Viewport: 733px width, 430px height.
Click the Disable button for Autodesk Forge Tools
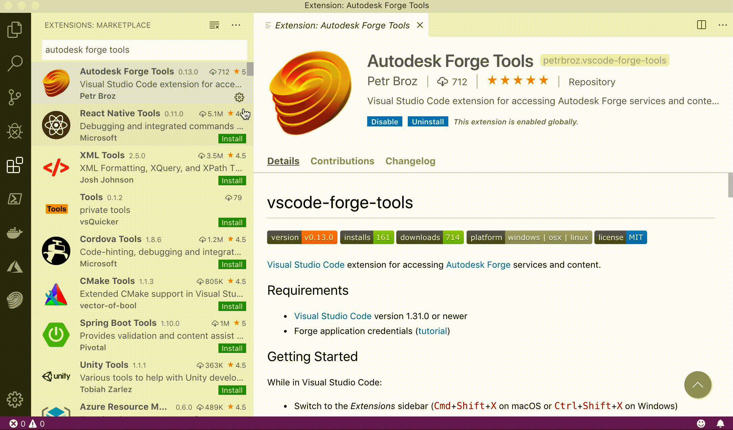(x=384, y=121)
